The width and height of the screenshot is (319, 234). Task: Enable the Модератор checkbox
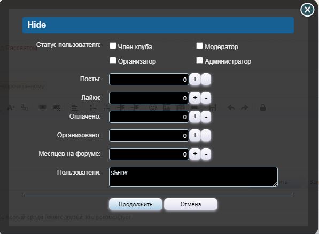(199, 45)
